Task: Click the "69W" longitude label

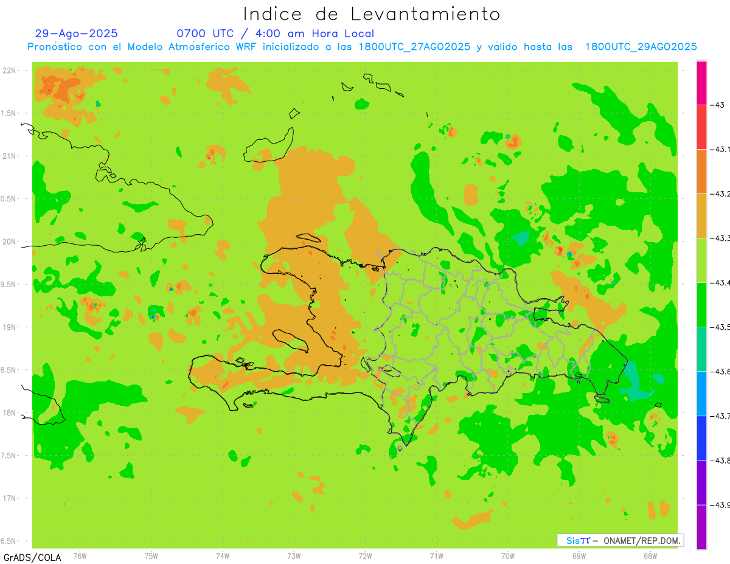Action: point(579,556)
